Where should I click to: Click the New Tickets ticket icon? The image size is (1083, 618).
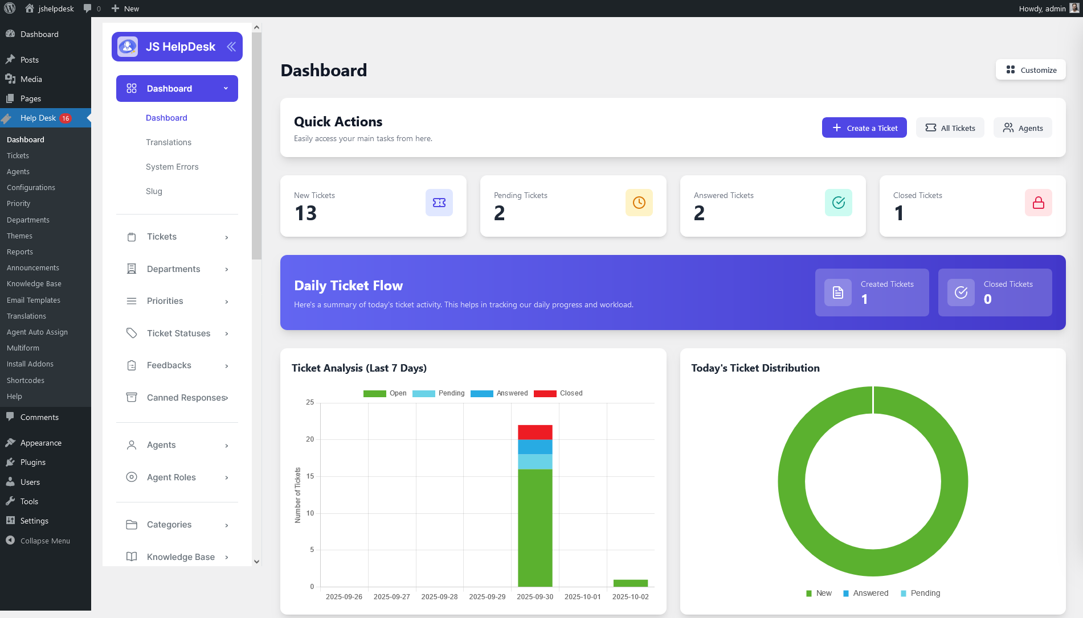coord(439,203)
